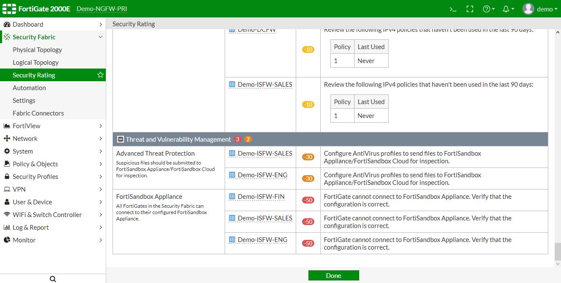Click the Security Profiles lock icon
Viewport: 561px width, 283px height.
pos(7,177)
